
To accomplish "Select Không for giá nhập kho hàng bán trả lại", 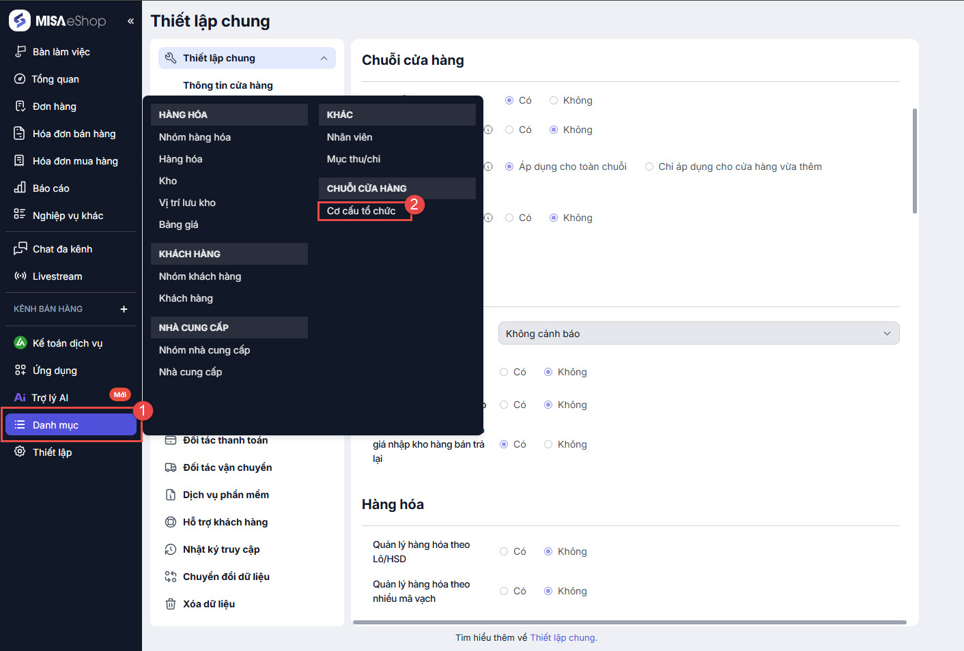I will (548, 444).
